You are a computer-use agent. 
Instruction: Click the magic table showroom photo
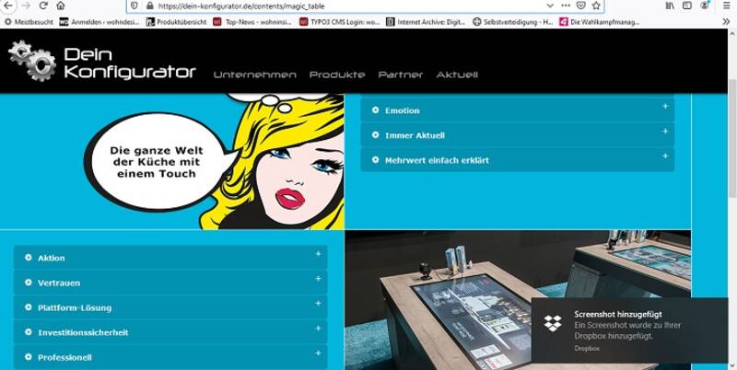(x=518, y=300)
